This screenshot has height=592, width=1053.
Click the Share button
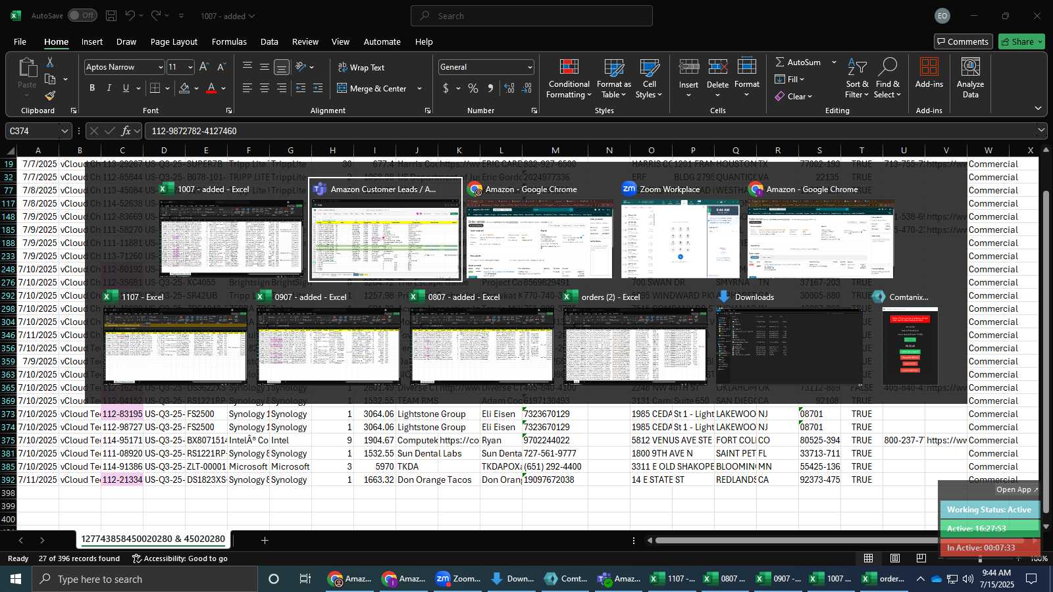1021,41
